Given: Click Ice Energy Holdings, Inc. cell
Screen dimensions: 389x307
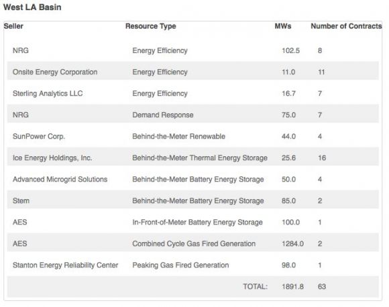Looking at the screenshot, I should (x=52, y=158).
